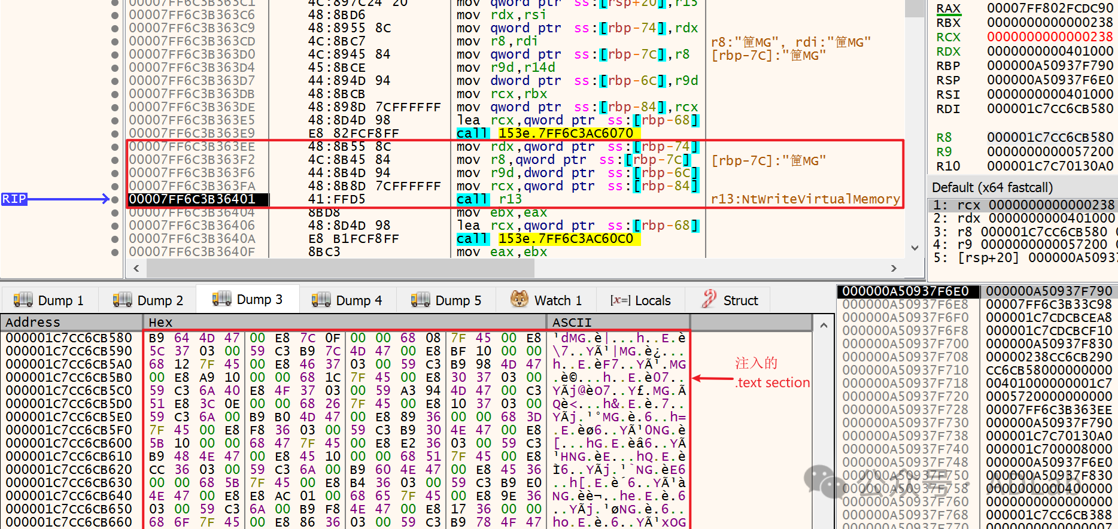Click the memory icon on Dump 3 tab
Screen dimensions: 1118x529
221,299
